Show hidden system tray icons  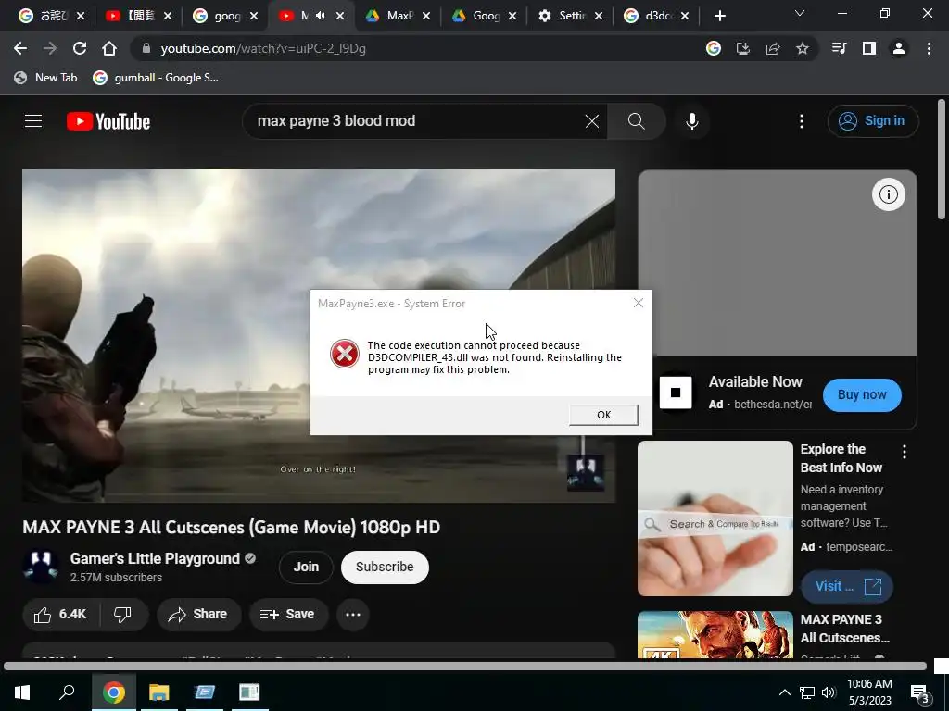(x=784, y=692)
